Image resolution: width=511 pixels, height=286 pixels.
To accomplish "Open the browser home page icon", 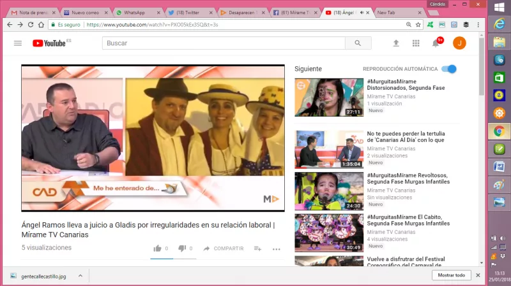I will 41,25.
